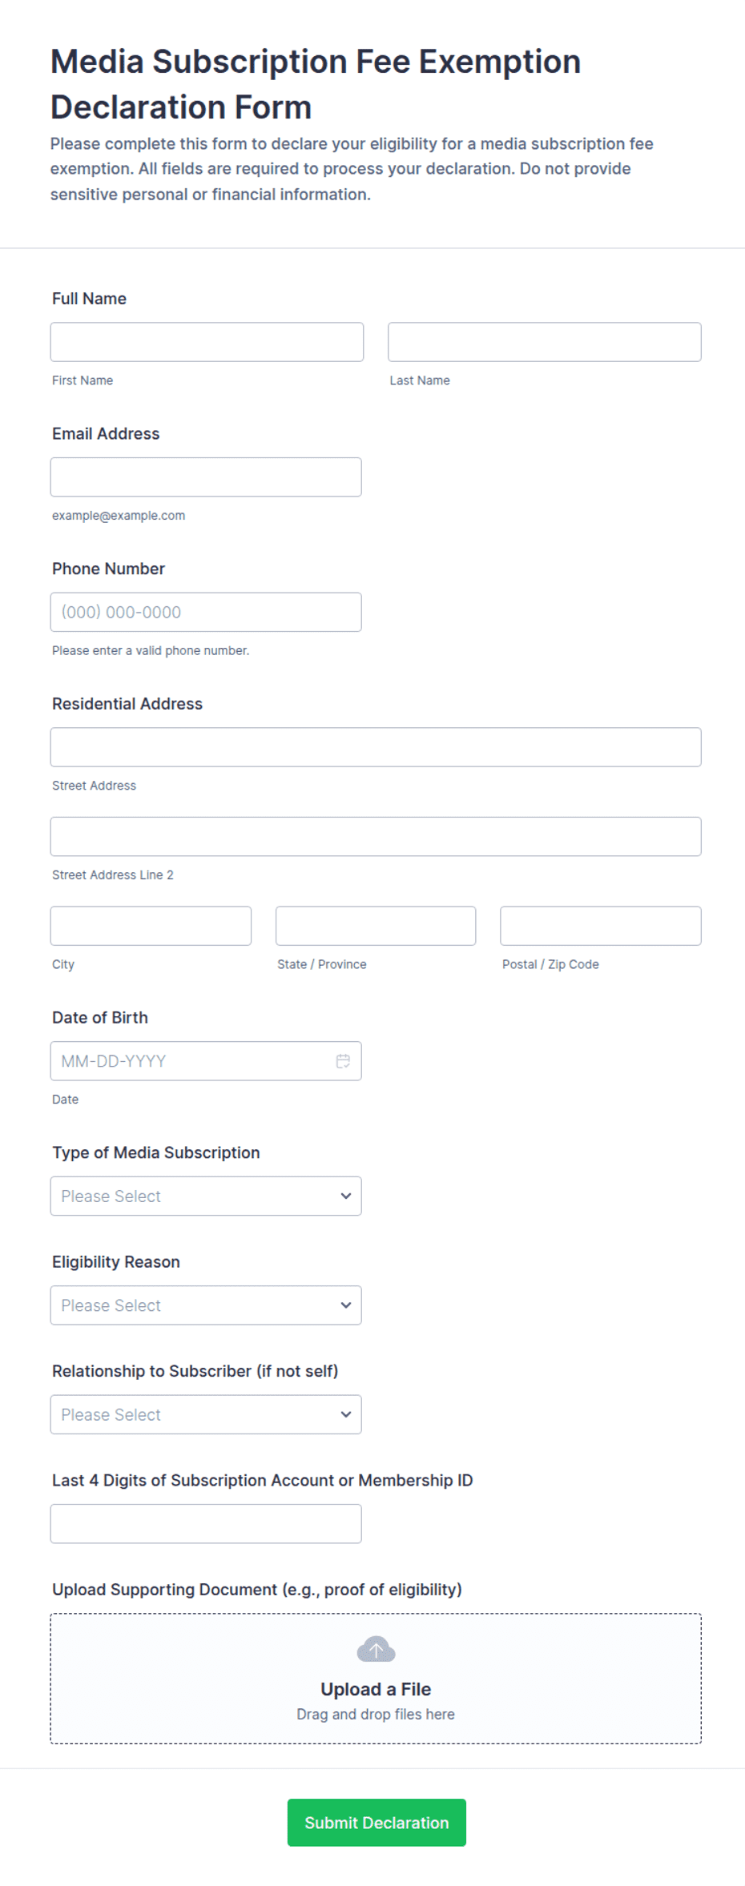
Task: Click the cloud upload icon
Action: [376, 1650]
